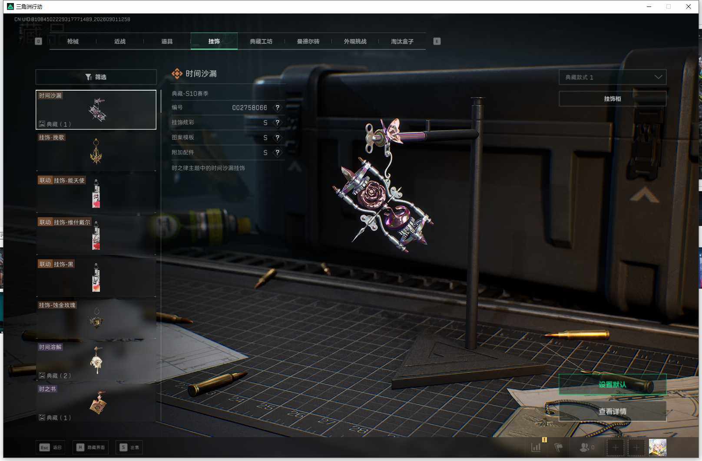Expand the 典藏款式 1 dropdown

click(x=613, y=77)
